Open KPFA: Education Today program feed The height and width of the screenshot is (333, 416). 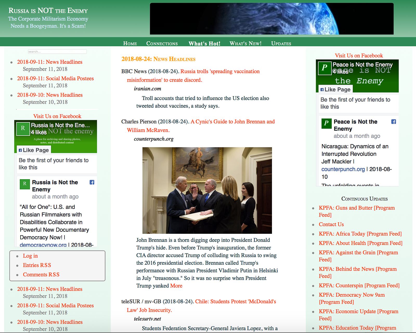[357, 328]
